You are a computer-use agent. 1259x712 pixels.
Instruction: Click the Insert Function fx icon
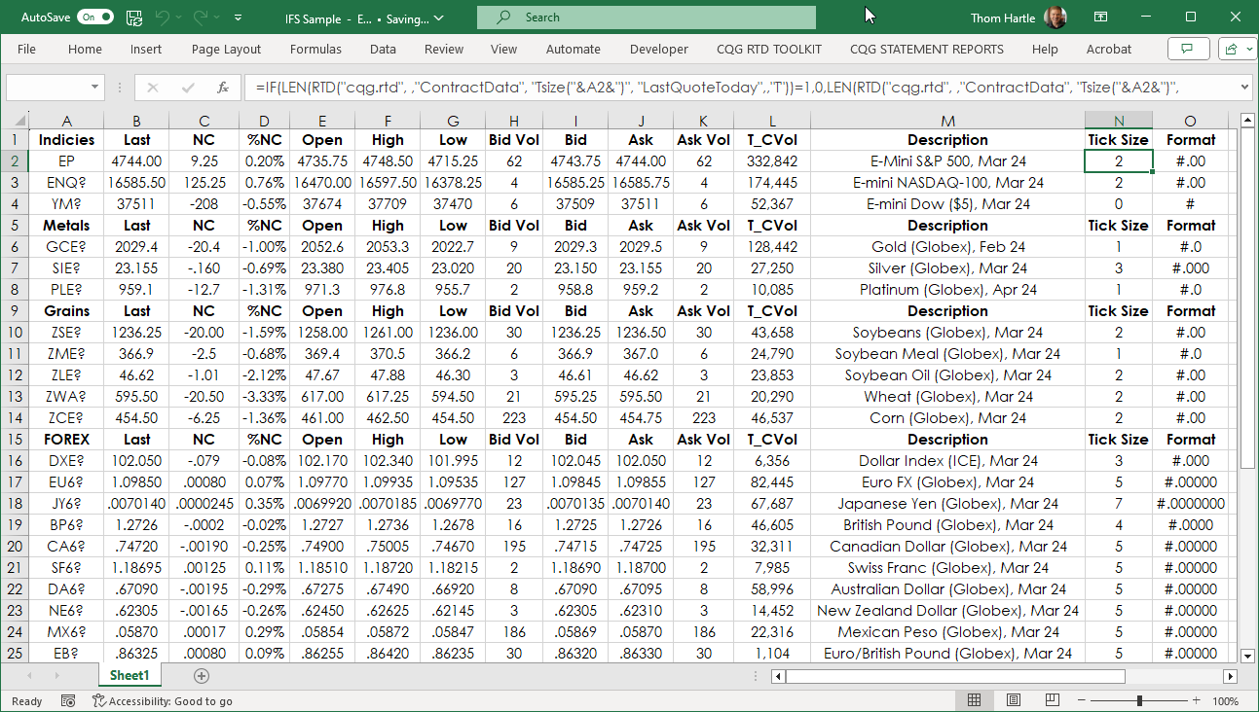click(222, 88)
